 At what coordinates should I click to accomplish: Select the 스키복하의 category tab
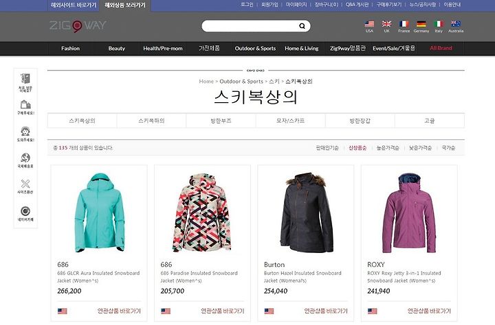click(151, 121)
